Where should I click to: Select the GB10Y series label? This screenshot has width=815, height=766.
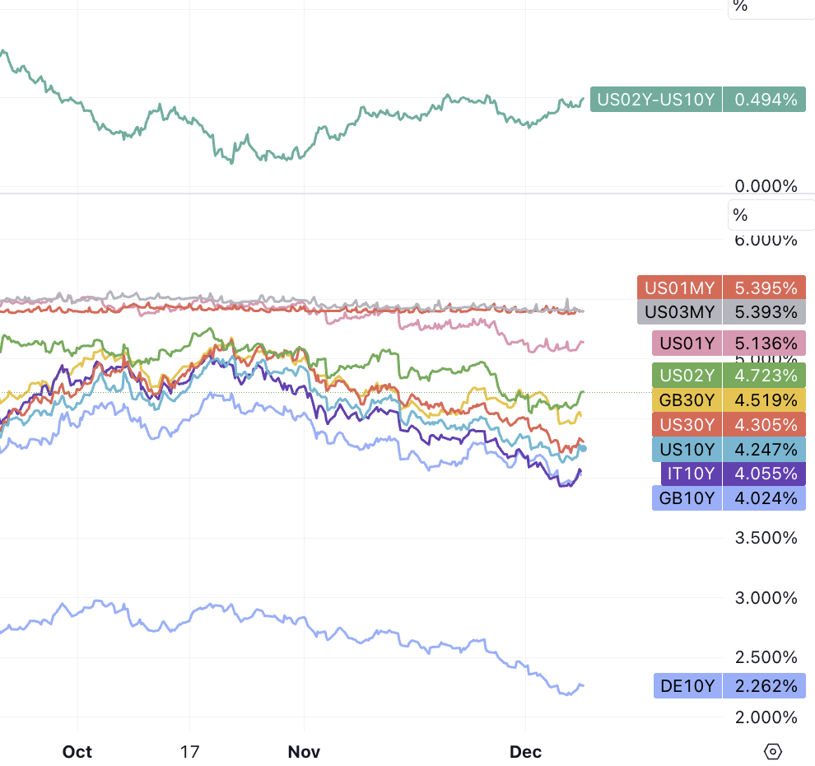point(687,497)
